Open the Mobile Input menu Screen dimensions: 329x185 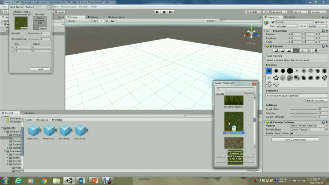pyautogui.click(x=68, y=7)
